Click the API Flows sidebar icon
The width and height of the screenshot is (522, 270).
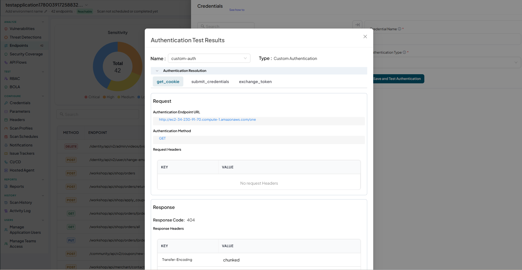pyautogui.click(x=6, y=63)
